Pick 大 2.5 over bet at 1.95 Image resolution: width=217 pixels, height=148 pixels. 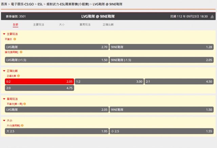click(57, 130)
